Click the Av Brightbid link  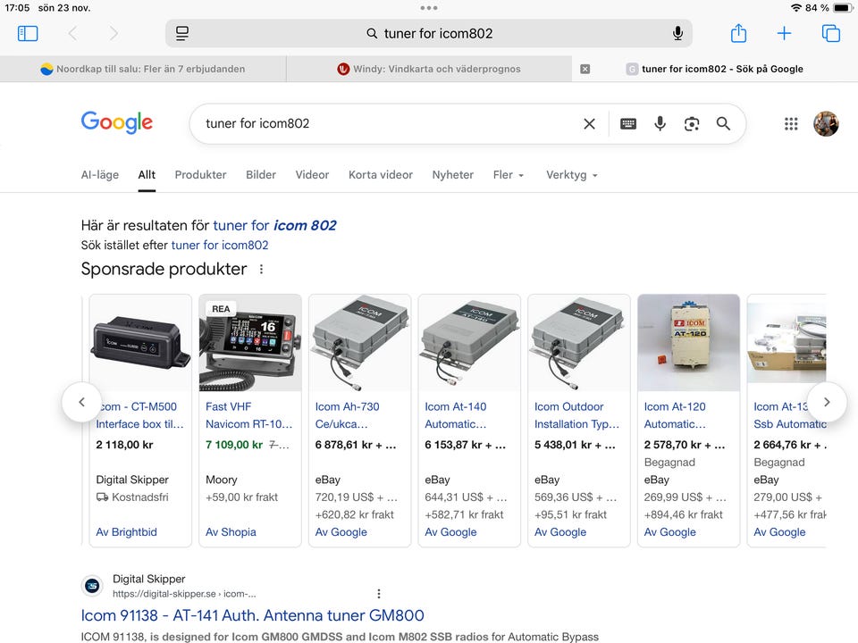126,532
